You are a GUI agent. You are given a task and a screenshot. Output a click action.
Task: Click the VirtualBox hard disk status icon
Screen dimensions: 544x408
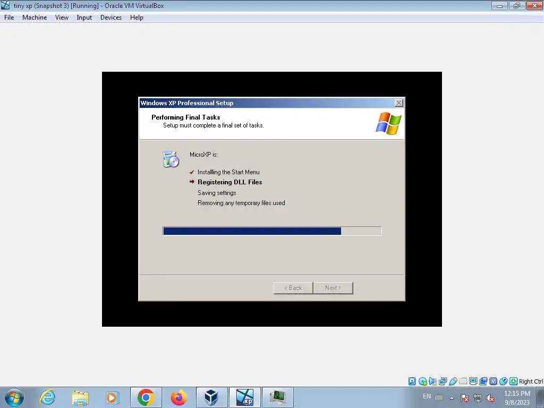(412, 381)
